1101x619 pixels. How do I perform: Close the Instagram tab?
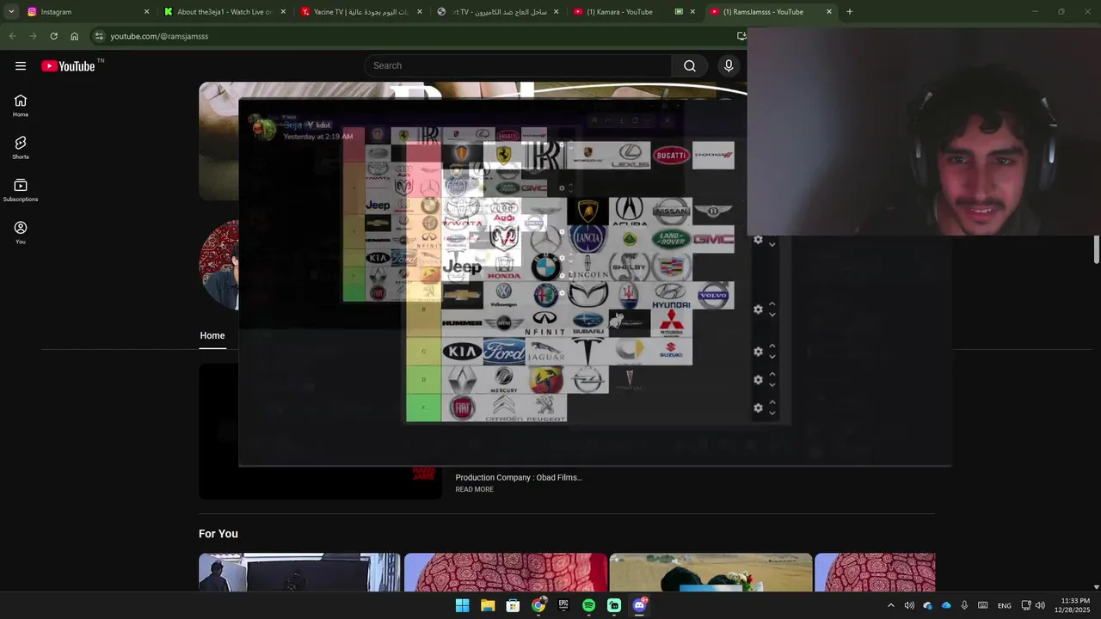146,12
